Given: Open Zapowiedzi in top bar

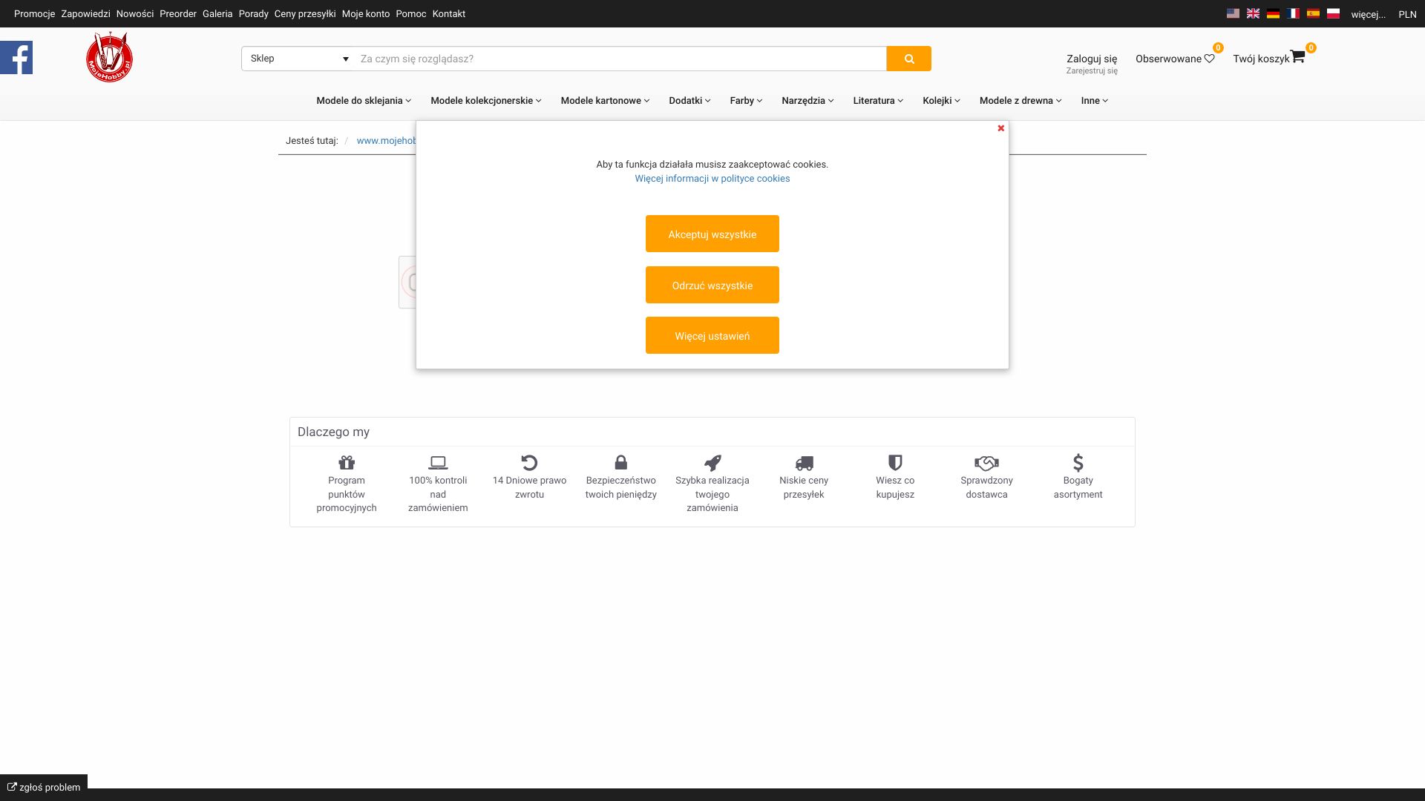Looking at the screenshot, I should pyautogui.click(x=85, y=14).
